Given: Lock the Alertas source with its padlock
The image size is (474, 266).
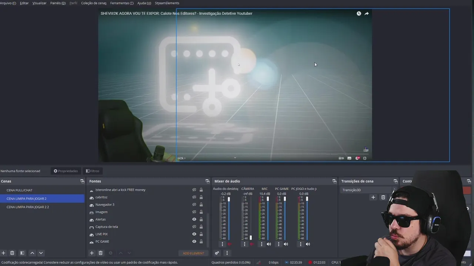Looking at the screenshot, I should 201,219.
